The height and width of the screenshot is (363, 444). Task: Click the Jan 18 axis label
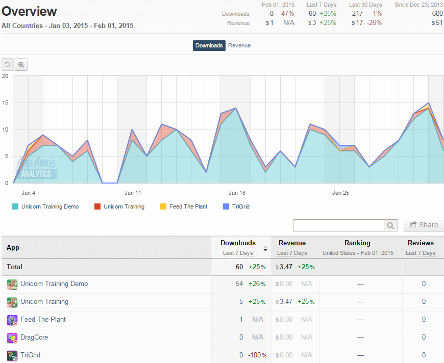(x=237, y=193)
